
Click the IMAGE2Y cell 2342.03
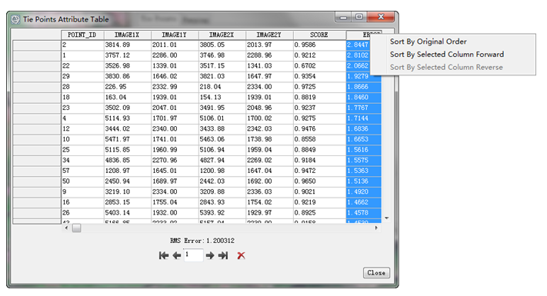pos(269,128)
